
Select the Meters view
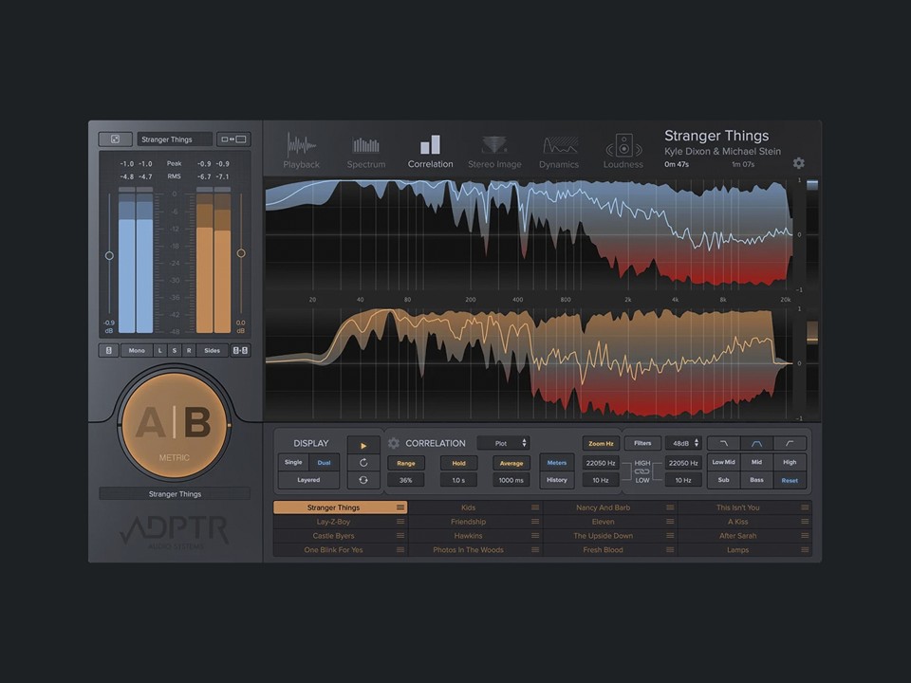pos(557,463)
